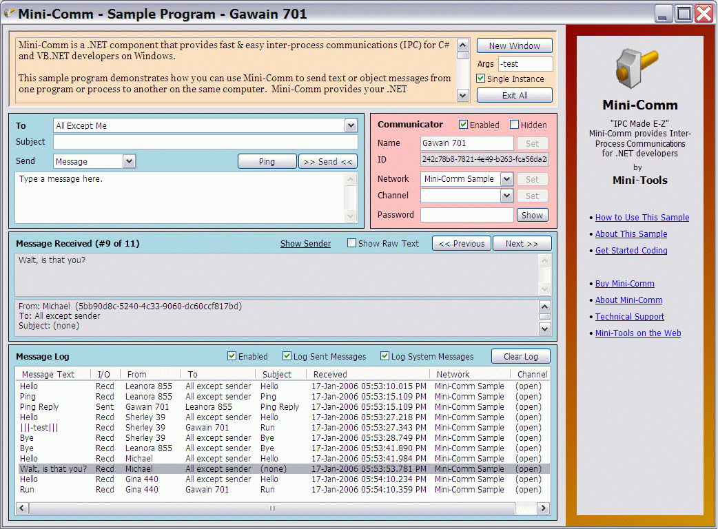Select the 'Walt, is that you?' log row
This screenshot has height=529, width=718.
tap(283, 468)
